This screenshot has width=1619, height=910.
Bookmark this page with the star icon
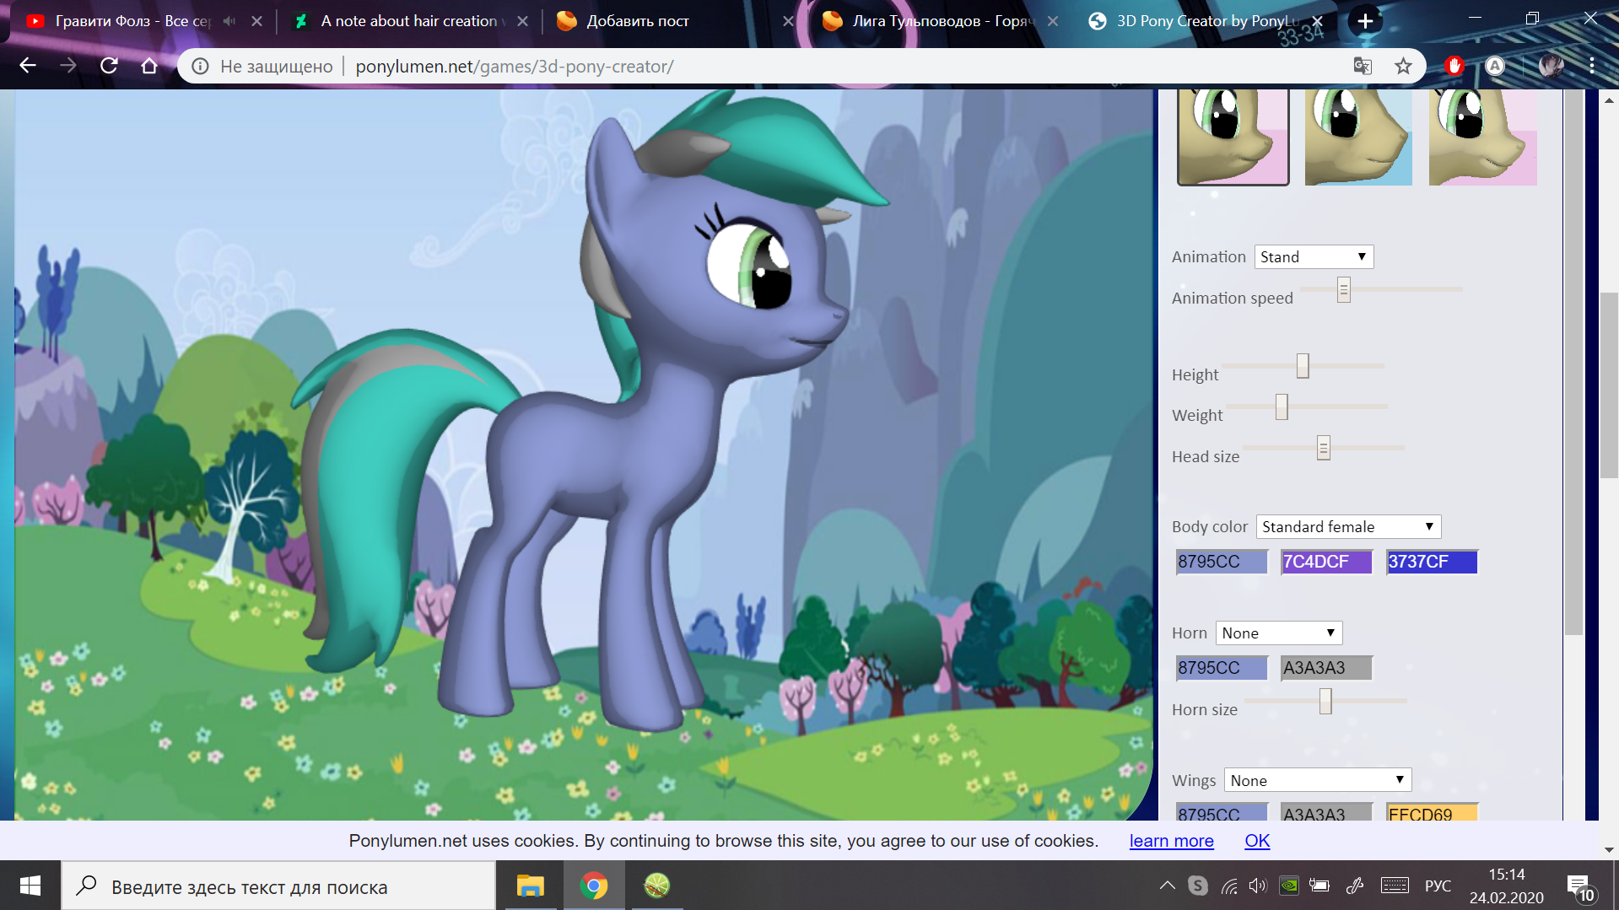coord(1403,66)
